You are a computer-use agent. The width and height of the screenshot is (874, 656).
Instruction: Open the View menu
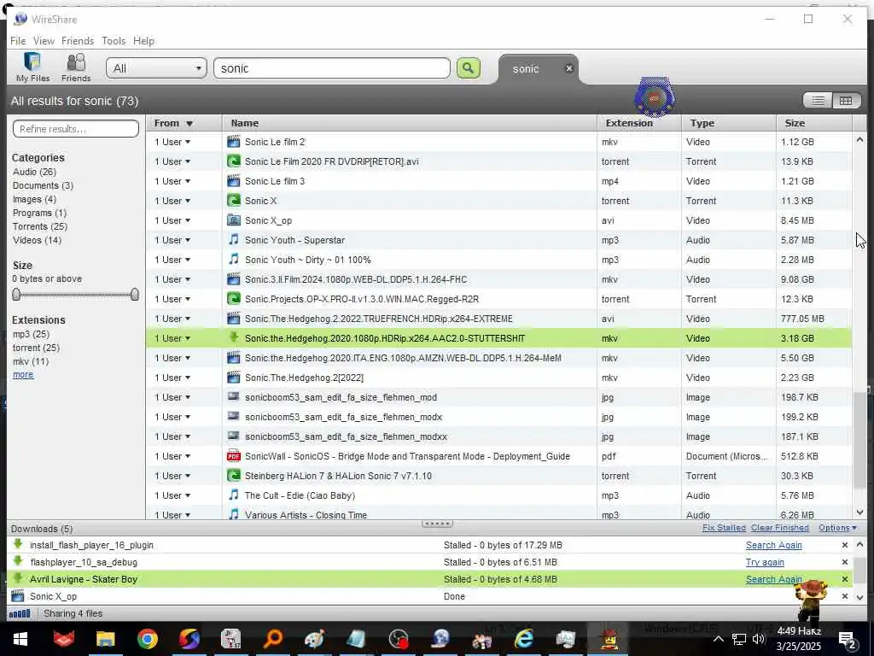point(44,41)
